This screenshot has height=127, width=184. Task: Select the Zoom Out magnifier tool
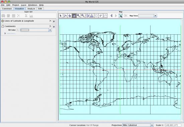pos(83,16)
